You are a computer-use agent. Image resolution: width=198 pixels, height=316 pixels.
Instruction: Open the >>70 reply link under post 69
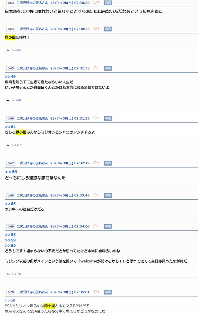16,274
